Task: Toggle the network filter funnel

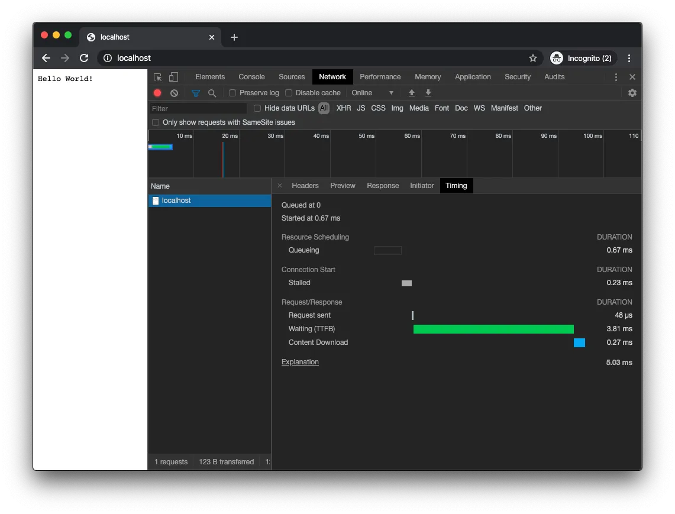Action: (195, 93)
